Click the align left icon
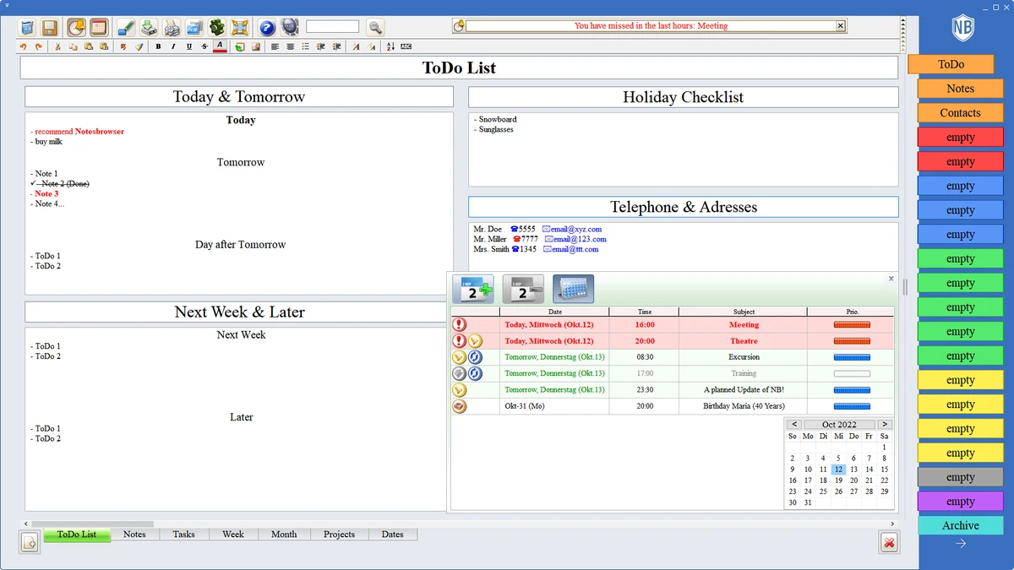Viewport: 1014px width, 570px height. pos(275,46)
